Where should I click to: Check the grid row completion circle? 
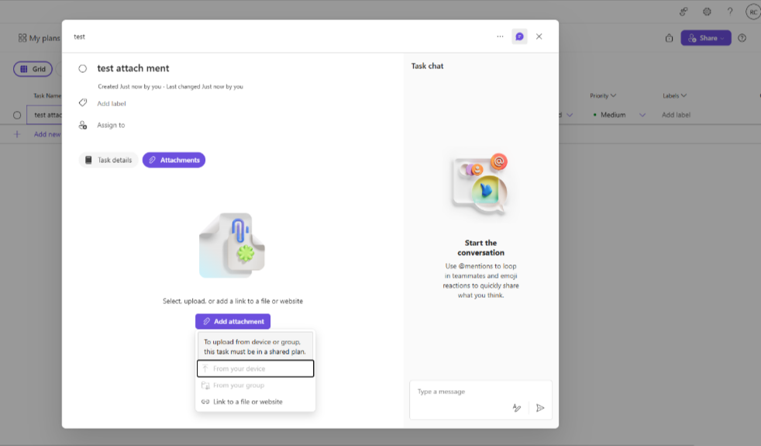coord(17,115)
